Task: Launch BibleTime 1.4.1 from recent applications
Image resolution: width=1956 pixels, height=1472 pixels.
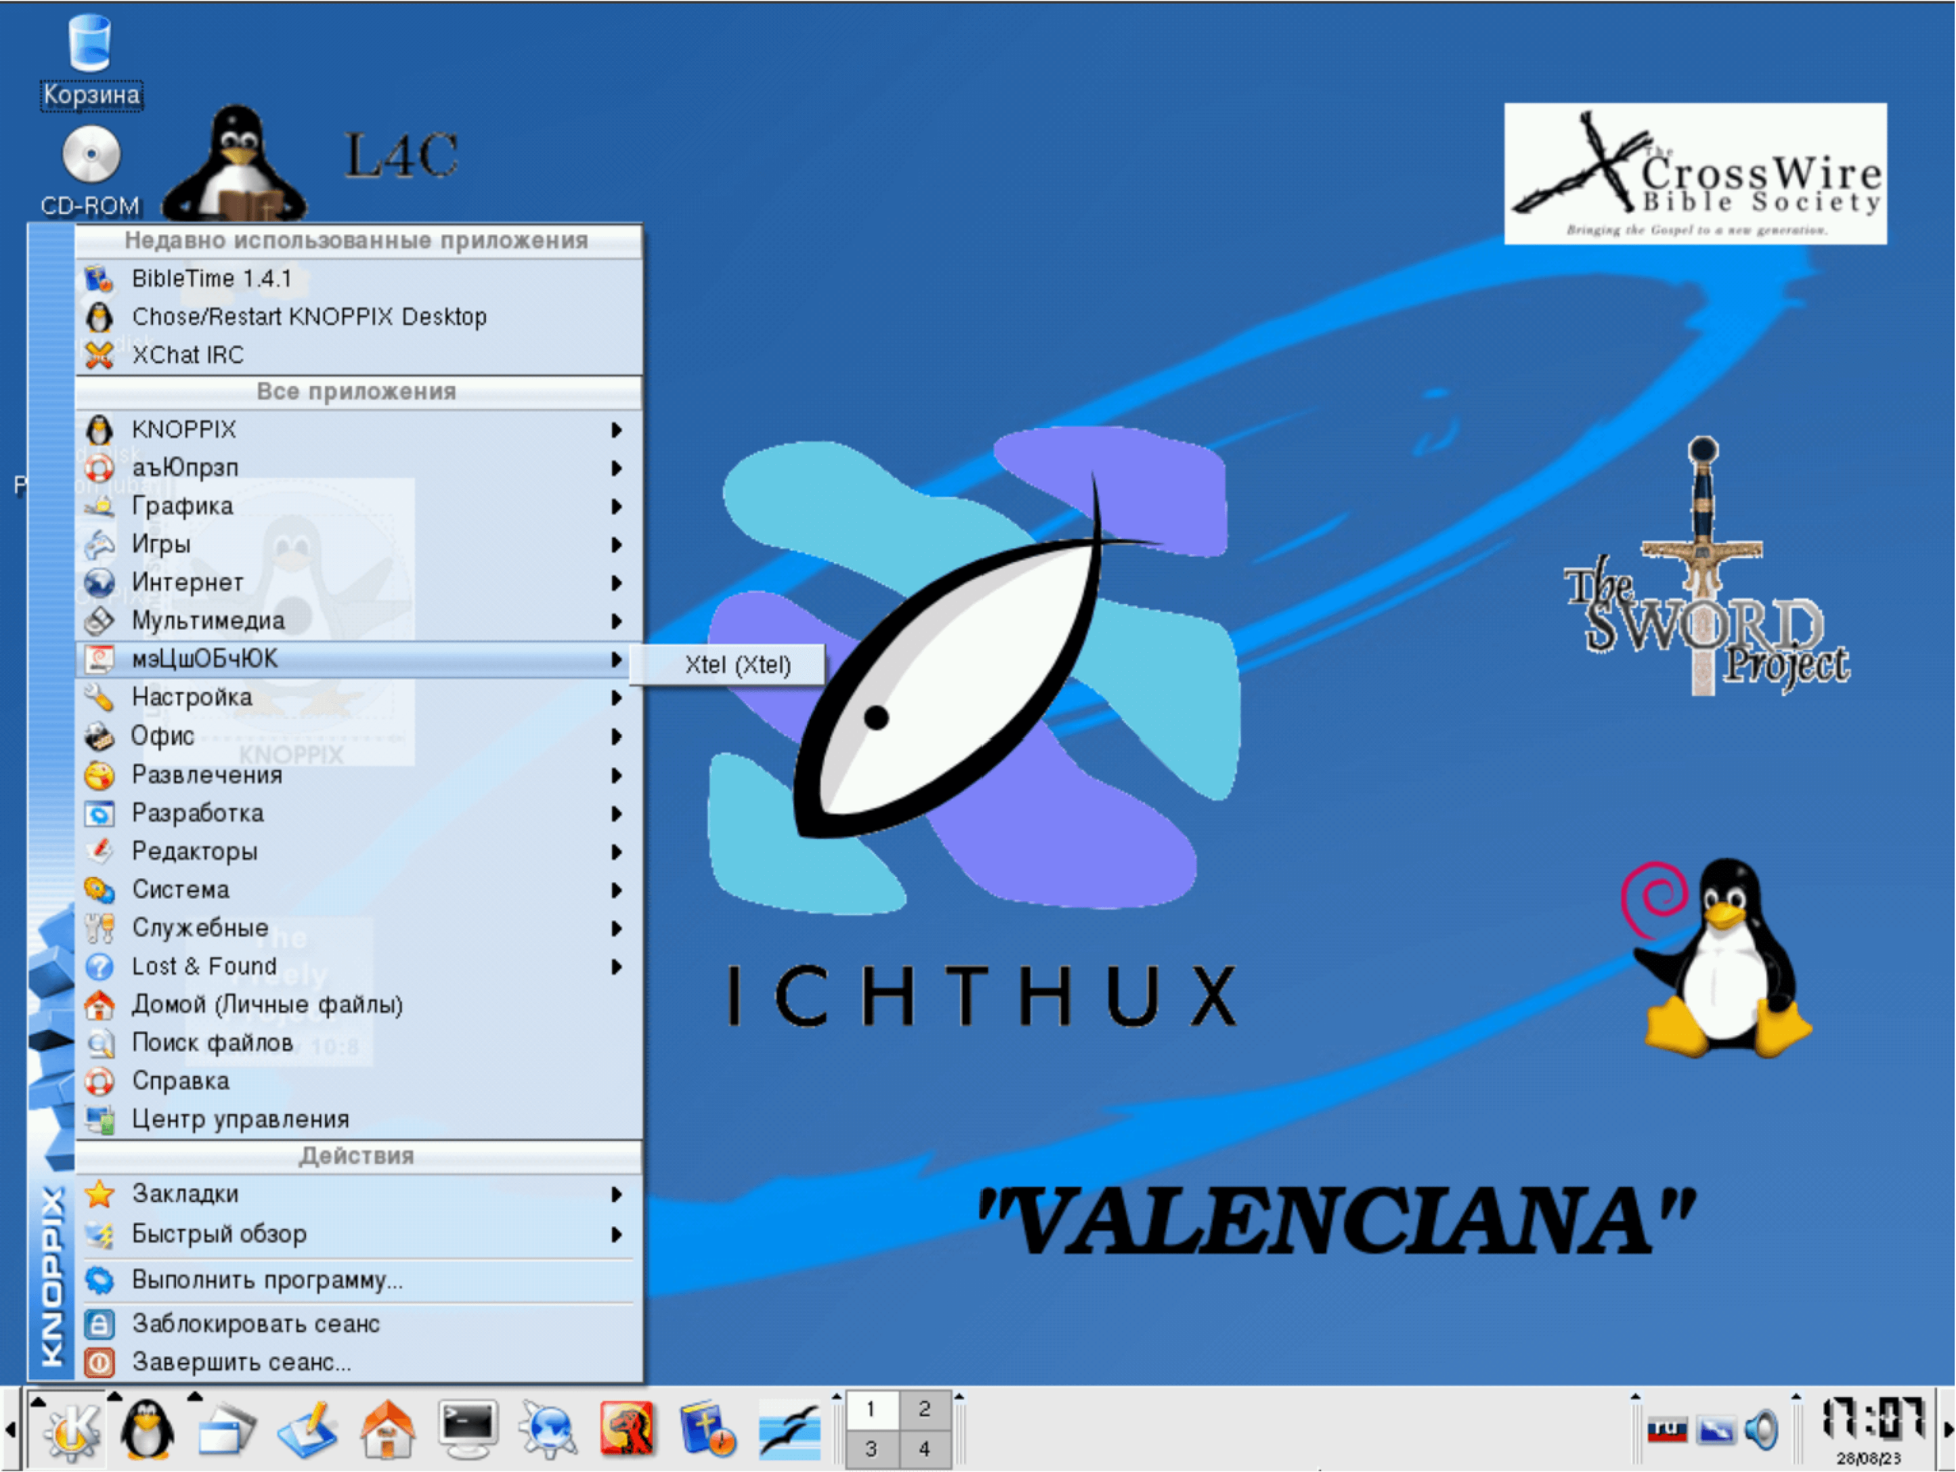Action: coord(359,279)
